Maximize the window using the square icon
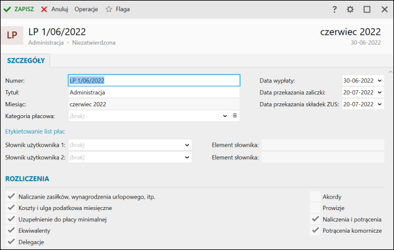The width and height of the screenshot is (394, 250). (367, 10)
